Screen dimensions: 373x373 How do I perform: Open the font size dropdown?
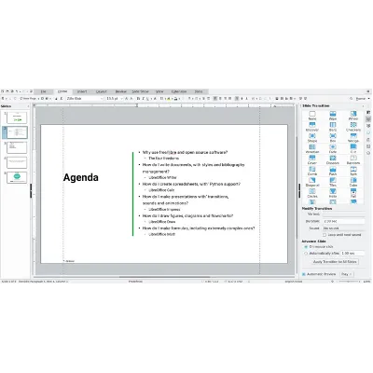[121, 98]
